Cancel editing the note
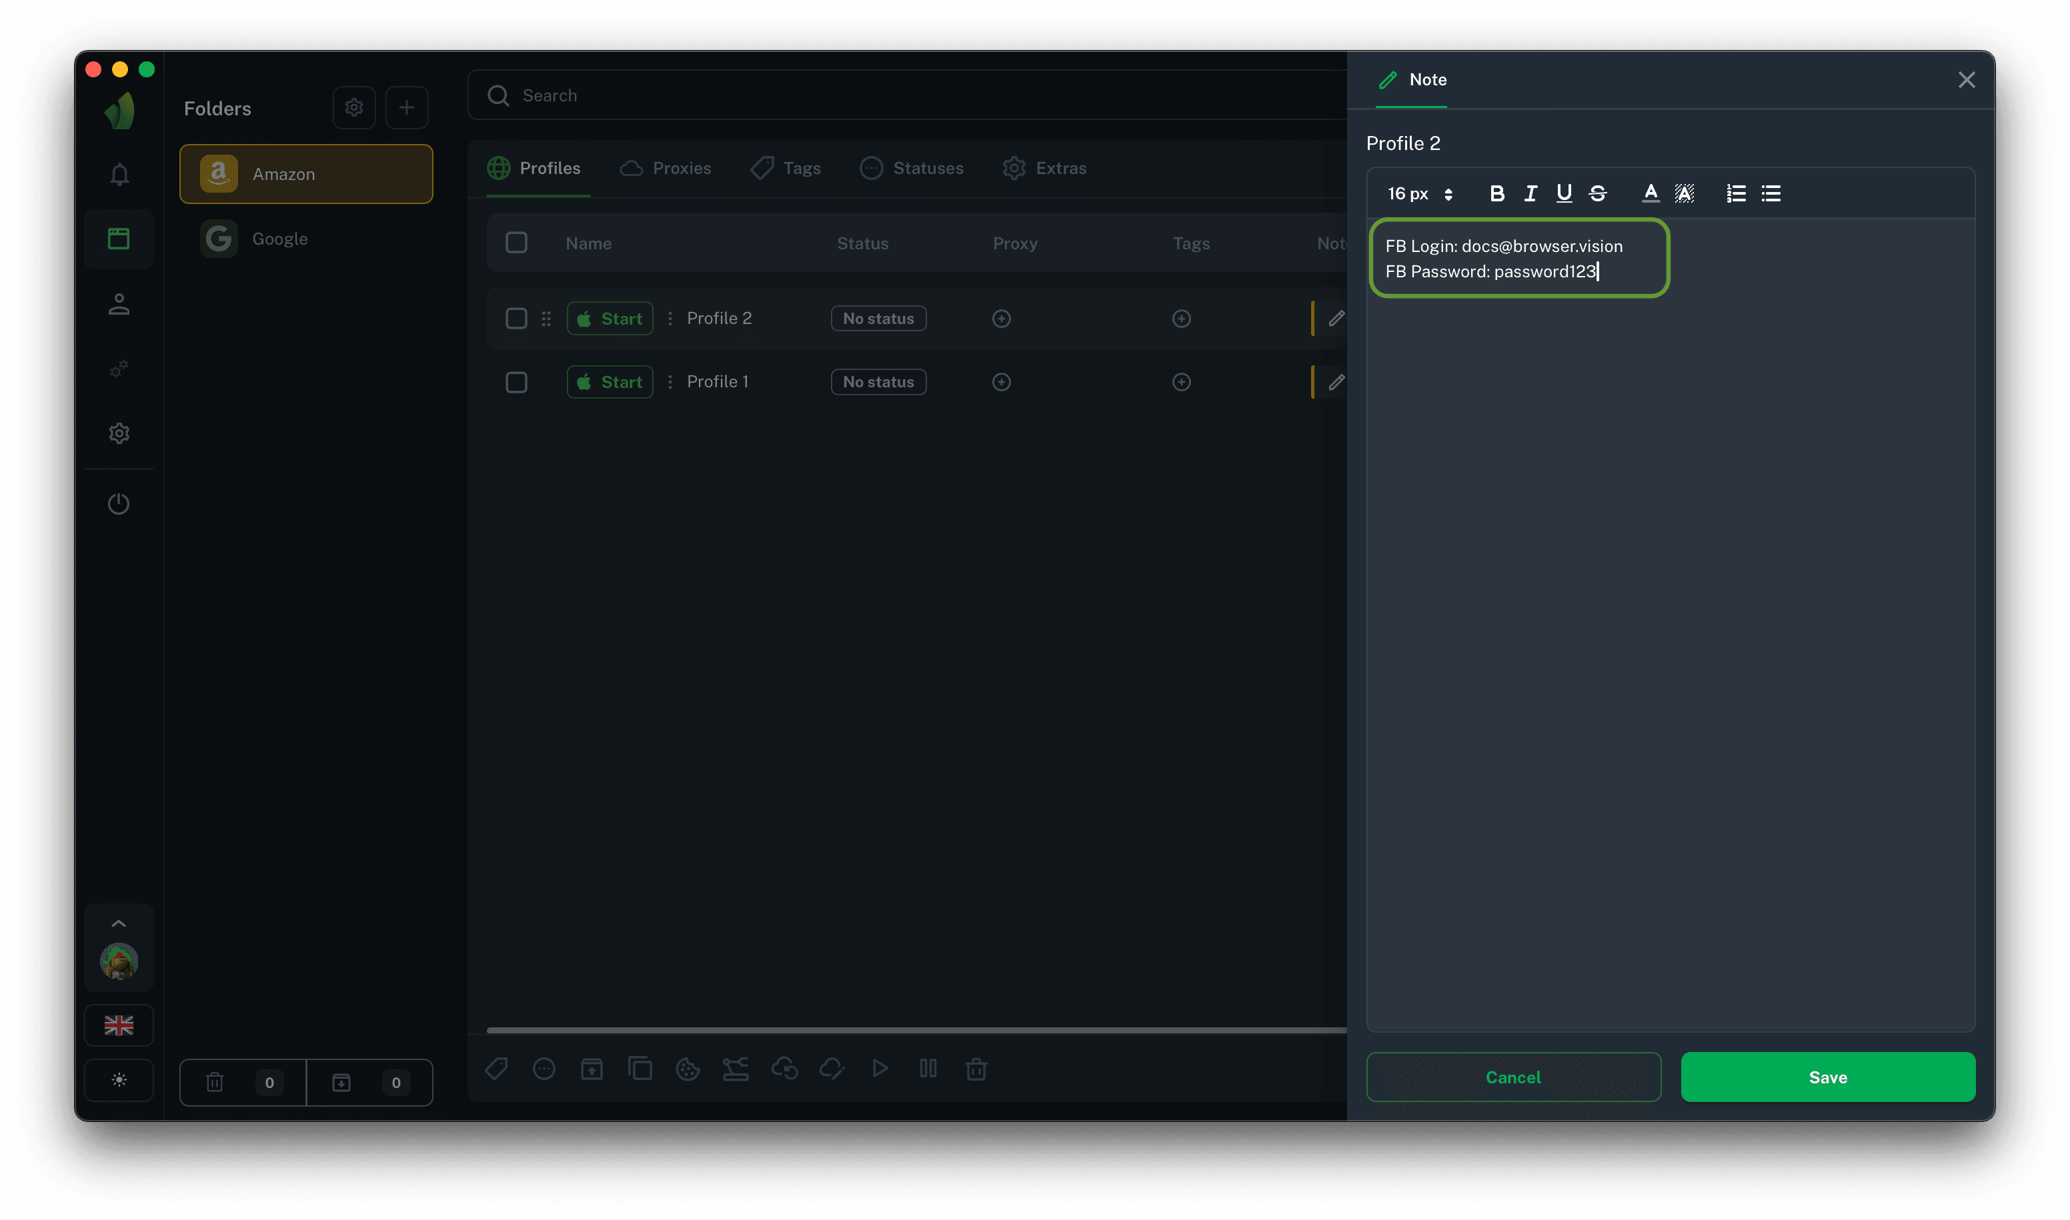The width and height of the screenshot is (2070, 1220). [1513, 1077]
